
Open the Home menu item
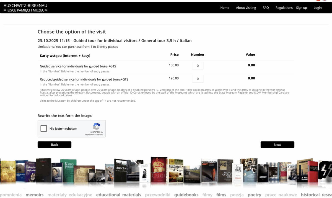[x=225, y=8]
